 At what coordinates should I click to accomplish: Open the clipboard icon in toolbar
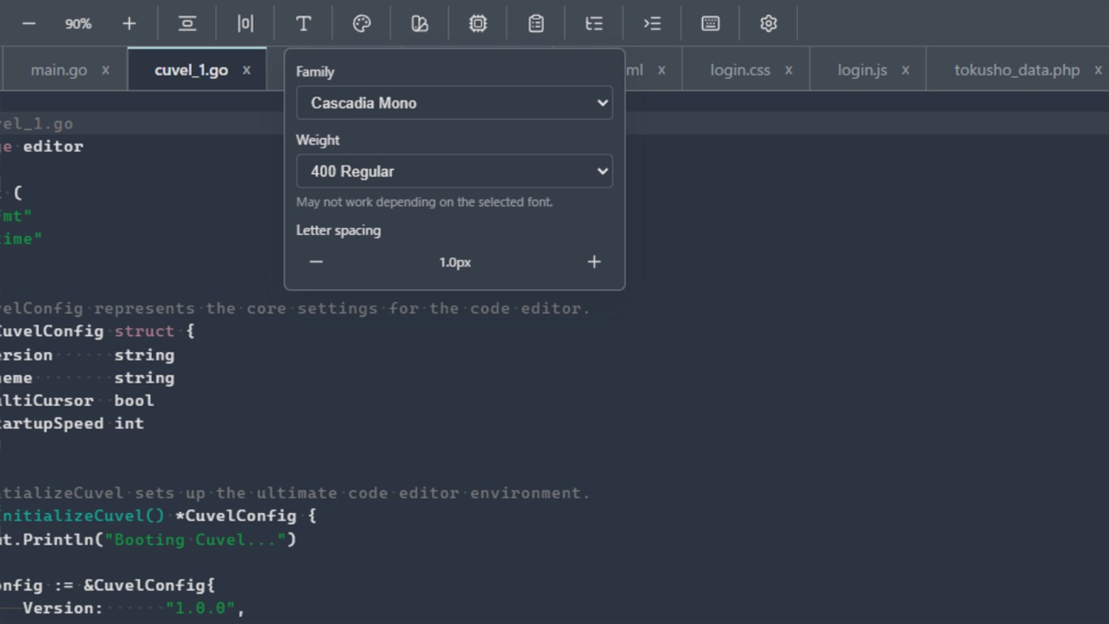click(x=536, y=24)
